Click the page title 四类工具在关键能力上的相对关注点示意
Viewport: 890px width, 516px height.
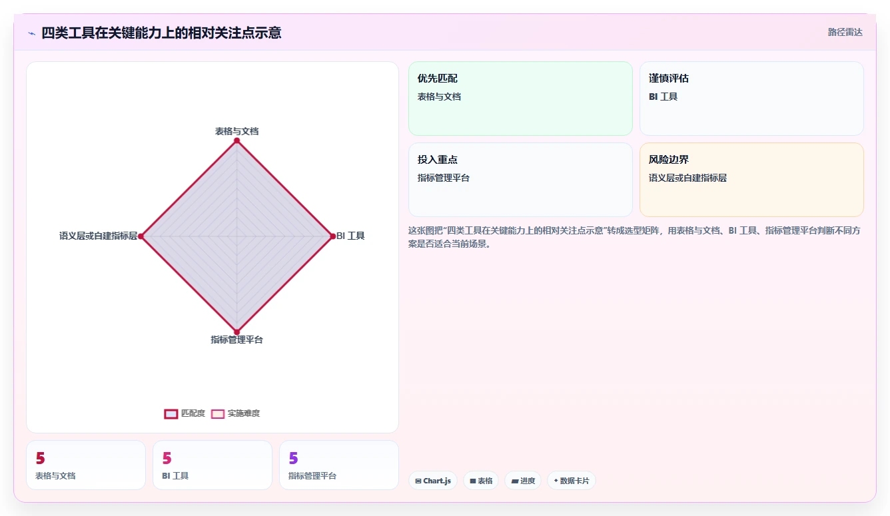tap(161, 33)
